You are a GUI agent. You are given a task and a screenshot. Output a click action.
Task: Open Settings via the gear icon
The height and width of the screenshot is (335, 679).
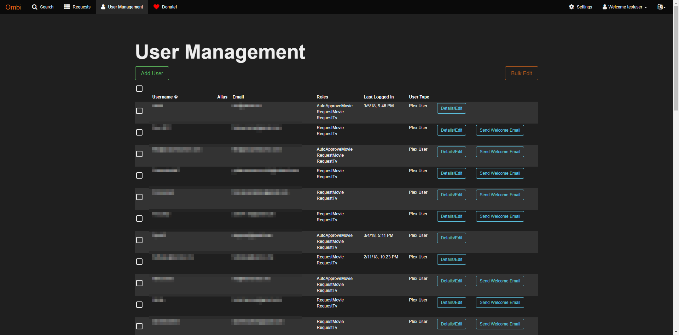pyautogui.click(x=571, y=7)
